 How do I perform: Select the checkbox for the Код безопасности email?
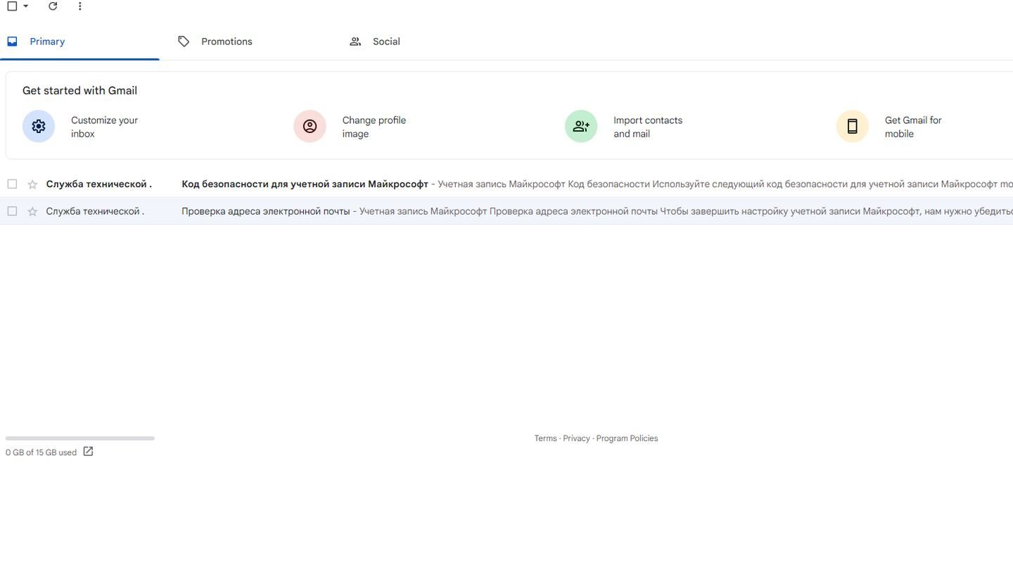point(12,184)
